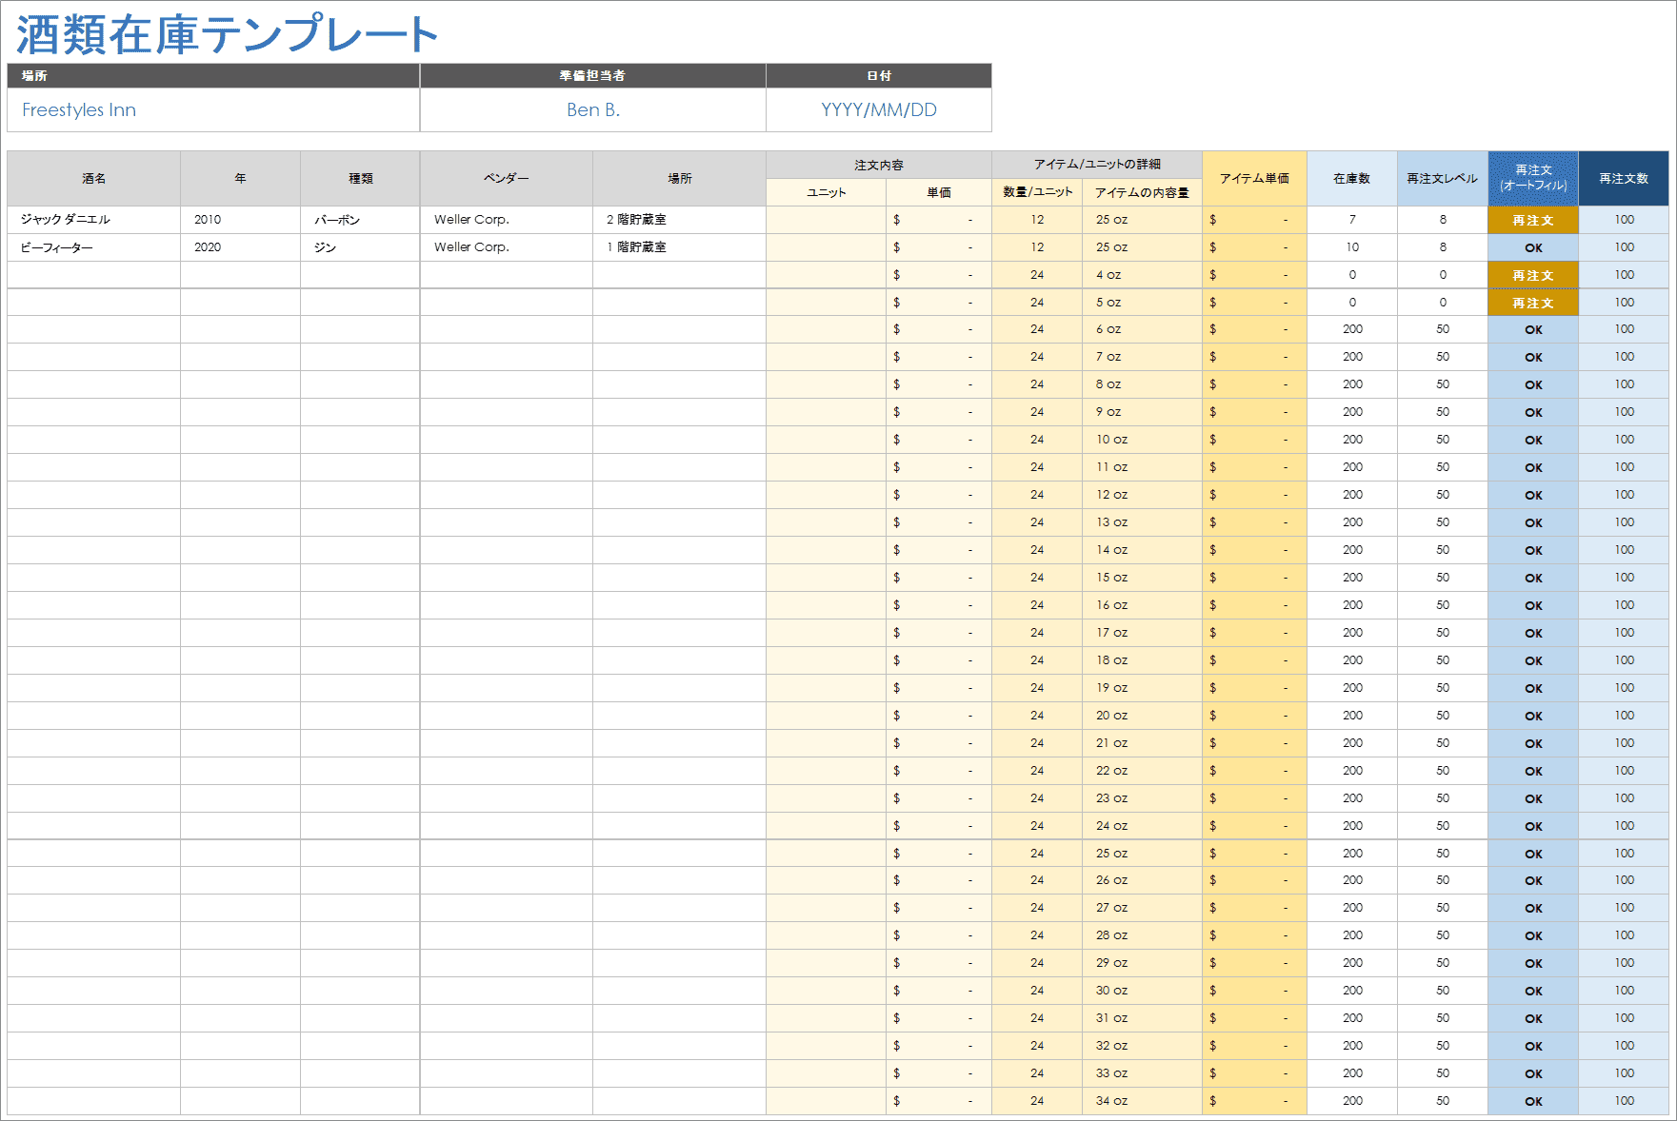Select the title 酒類在庫テンプレート
This screenshot has width=1677, height=1121.
227,34
